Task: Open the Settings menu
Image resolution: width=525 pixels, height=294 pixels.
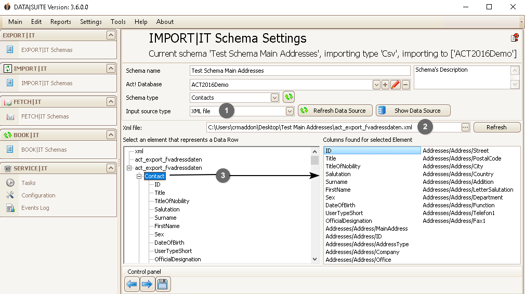Action: coord(91,22)
